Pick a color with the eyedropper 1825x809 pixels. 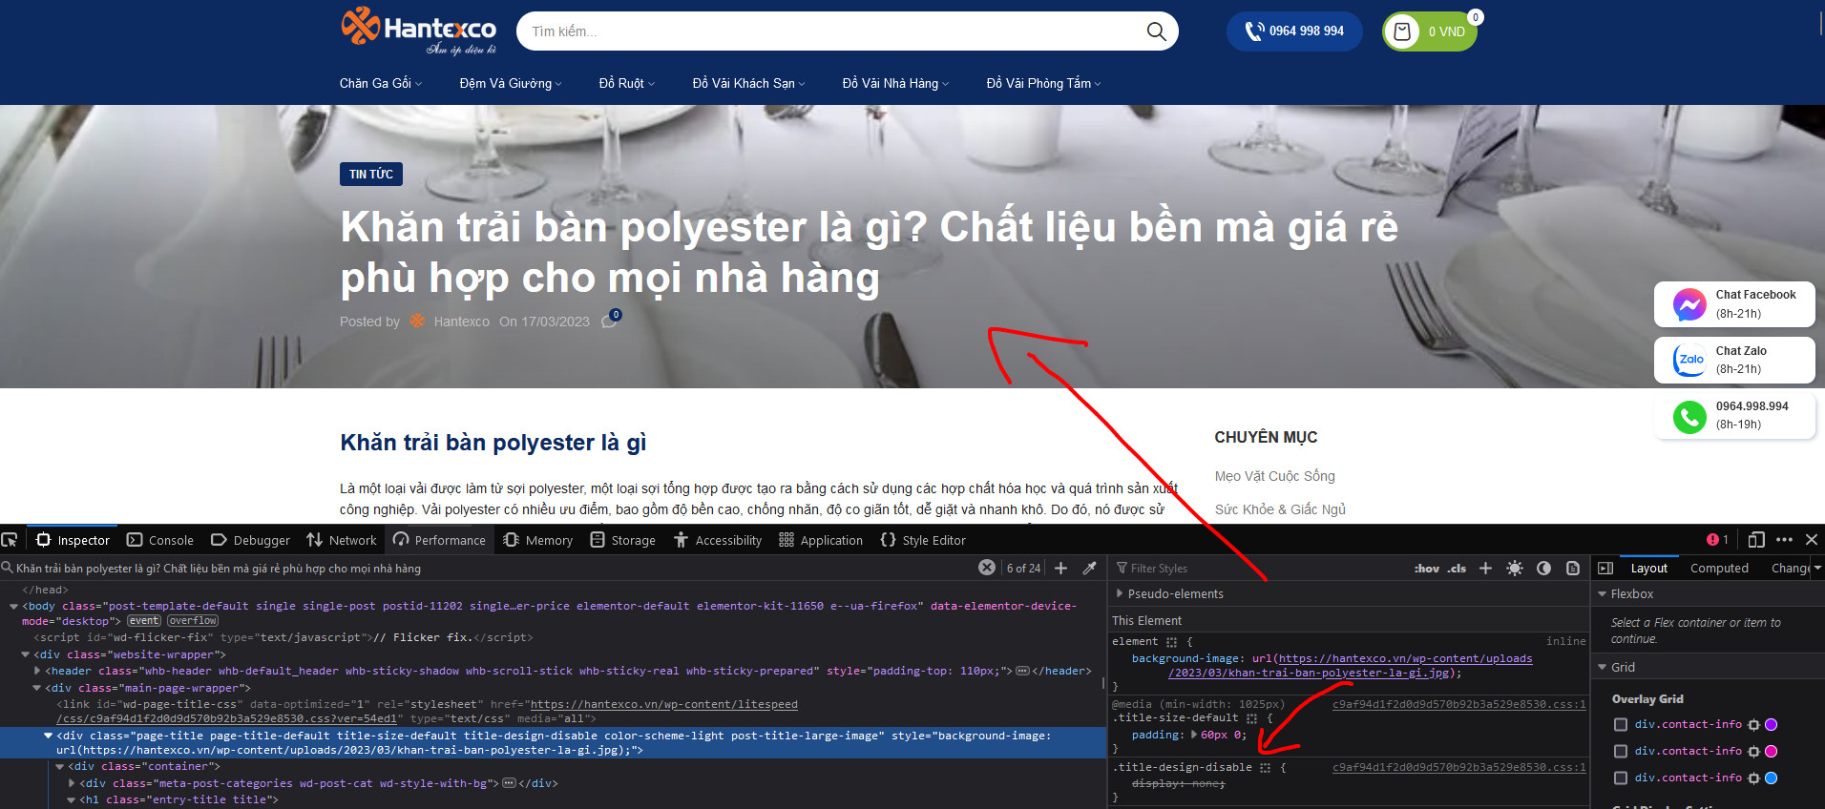(1089, 569)
